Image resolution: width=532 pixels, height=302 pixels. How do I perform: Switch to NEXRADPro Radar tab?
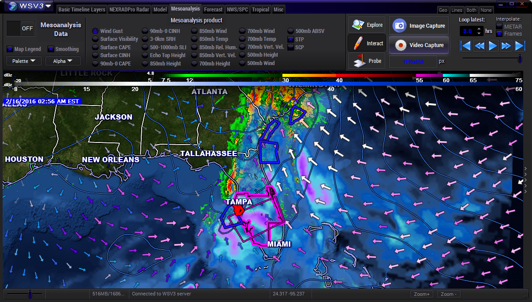click(129, 10)
